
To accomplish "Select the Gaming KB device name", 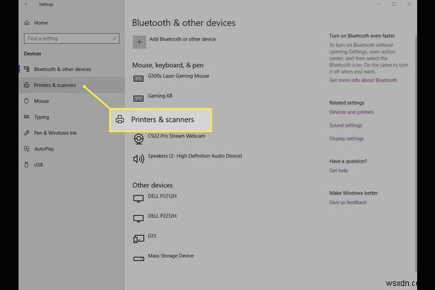I will coord(160,96).
